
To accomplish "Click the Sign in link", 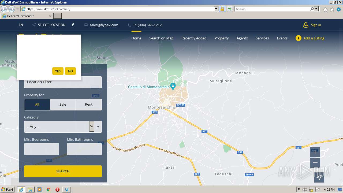I will 316,25.
